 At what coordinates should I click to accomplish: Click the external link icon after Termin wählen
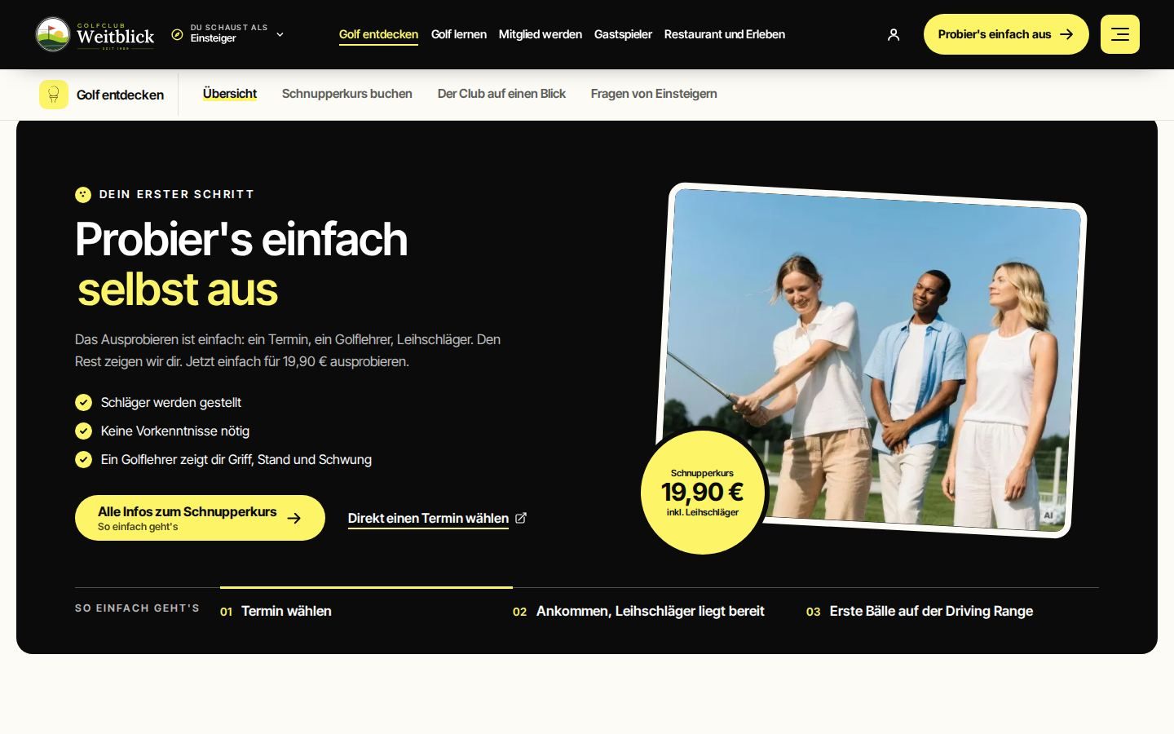[x=521, y=518]
